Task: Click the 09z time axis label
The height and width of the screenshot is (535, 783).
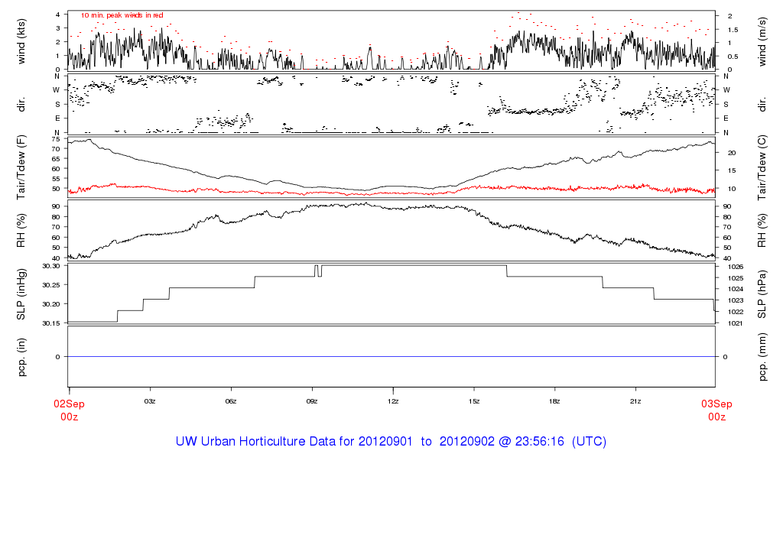Action: [312, 400]
